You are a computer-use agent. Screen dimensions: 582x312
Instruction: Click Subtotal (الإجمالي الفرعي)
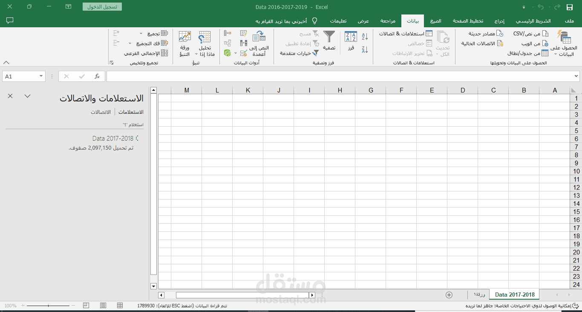pyautogui.click(x=146, y=53)
